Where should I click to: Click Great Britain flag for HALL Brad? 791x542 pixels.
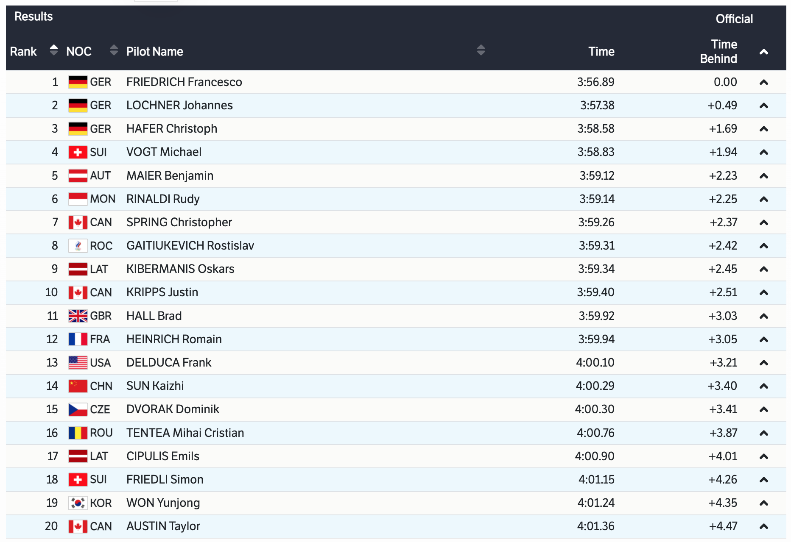[x=78, y=316]
